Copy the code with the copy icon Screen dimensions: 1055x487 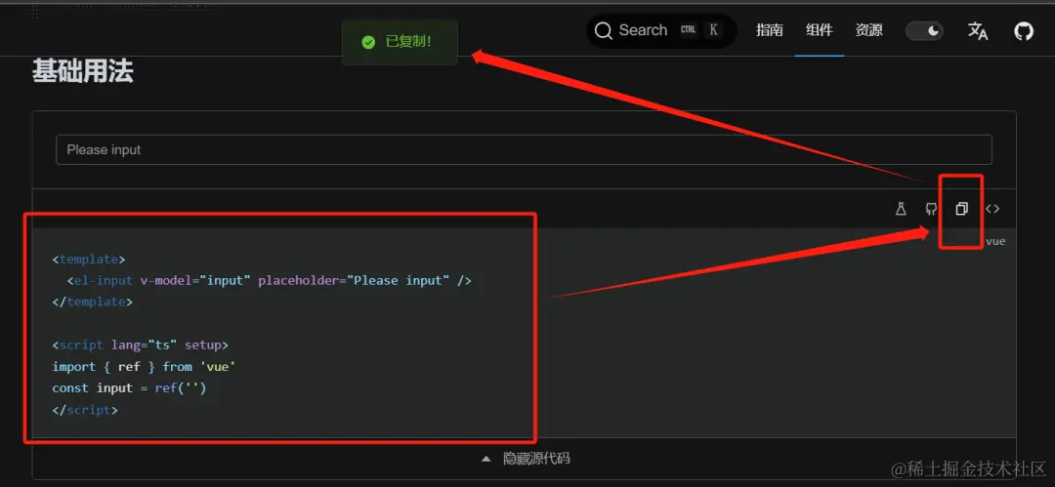click(961, 209)
